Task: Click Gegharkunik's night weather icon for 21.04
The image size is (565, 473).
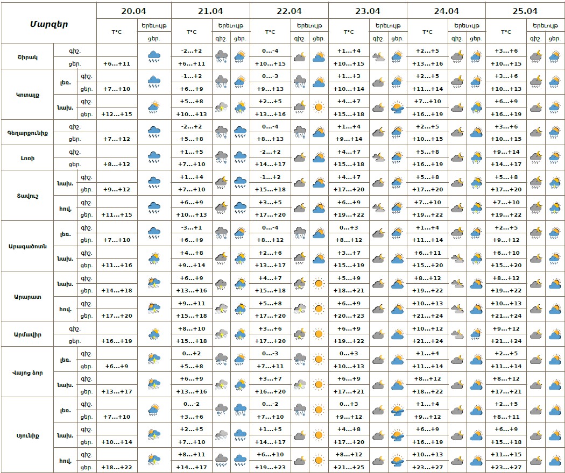Action: tap(221, 132)
